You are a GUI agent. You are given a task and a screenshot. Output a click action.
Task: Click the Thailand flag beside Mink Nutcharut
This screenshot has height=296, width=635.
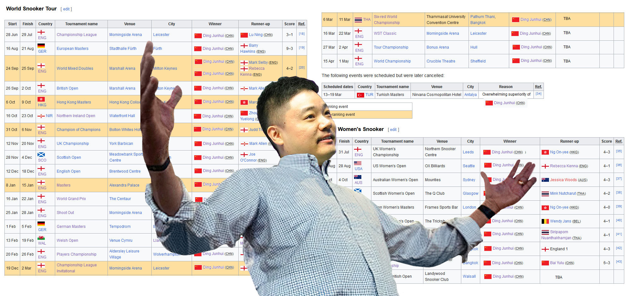coord(545,194)
